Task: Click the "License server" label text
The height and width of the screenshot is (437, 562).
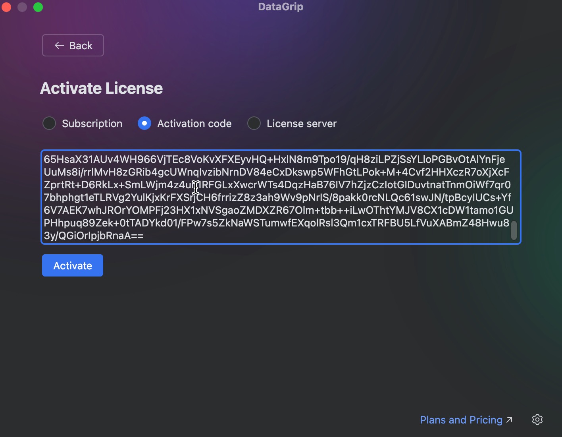Action: [301, 124]
